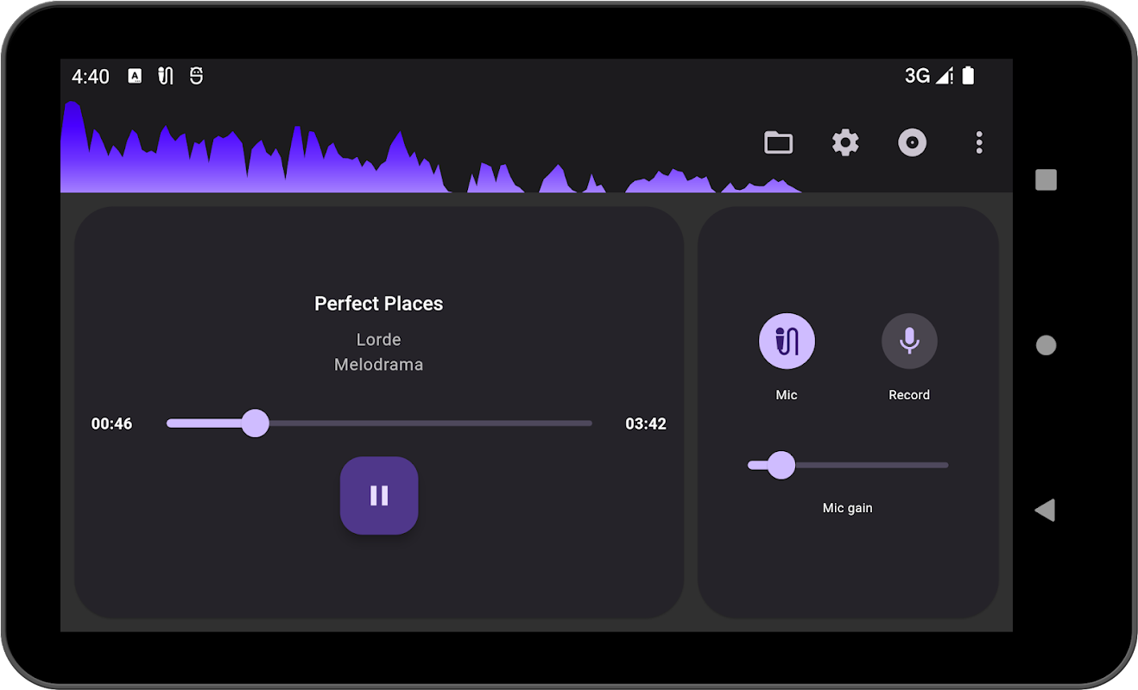1138x690 pixels.
Task: Click the total duration 03:42
Action: (x=646, y=423)
